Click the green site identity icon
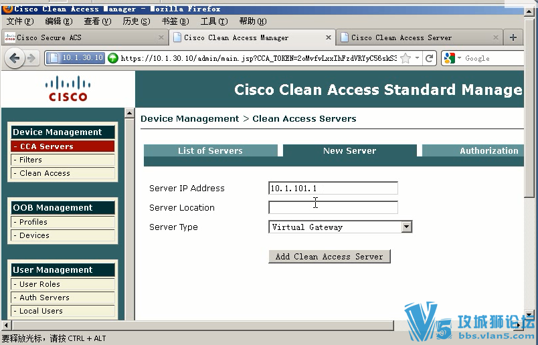The width and height of the screenshot is (538, 345). [x=112, y=58]
